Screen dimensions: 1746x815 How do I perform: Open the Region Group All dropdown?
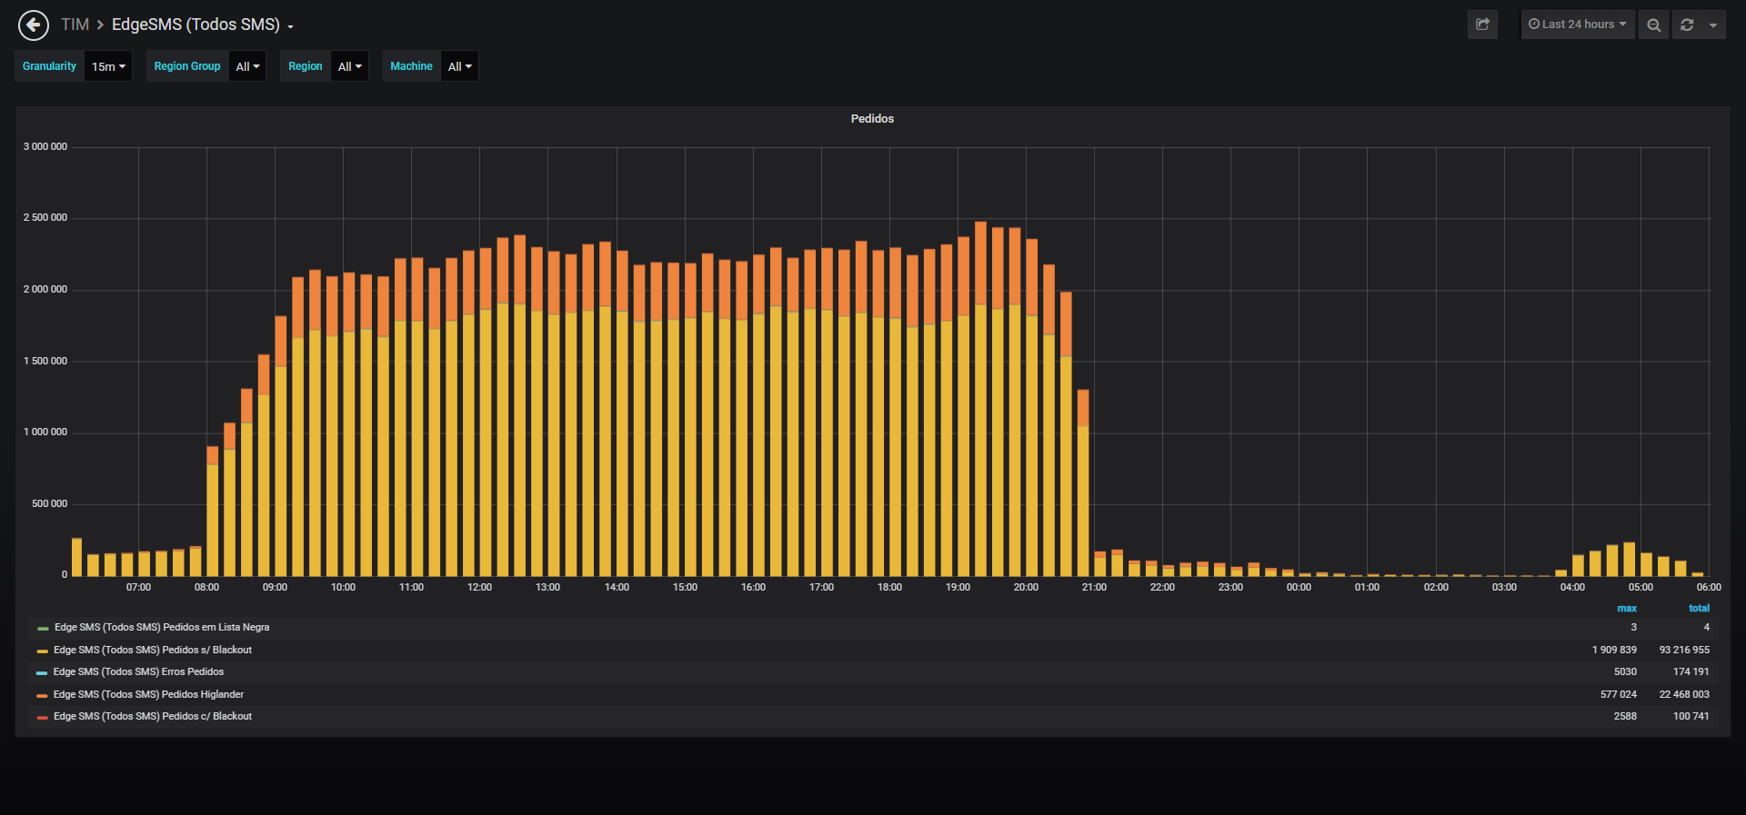247,66
